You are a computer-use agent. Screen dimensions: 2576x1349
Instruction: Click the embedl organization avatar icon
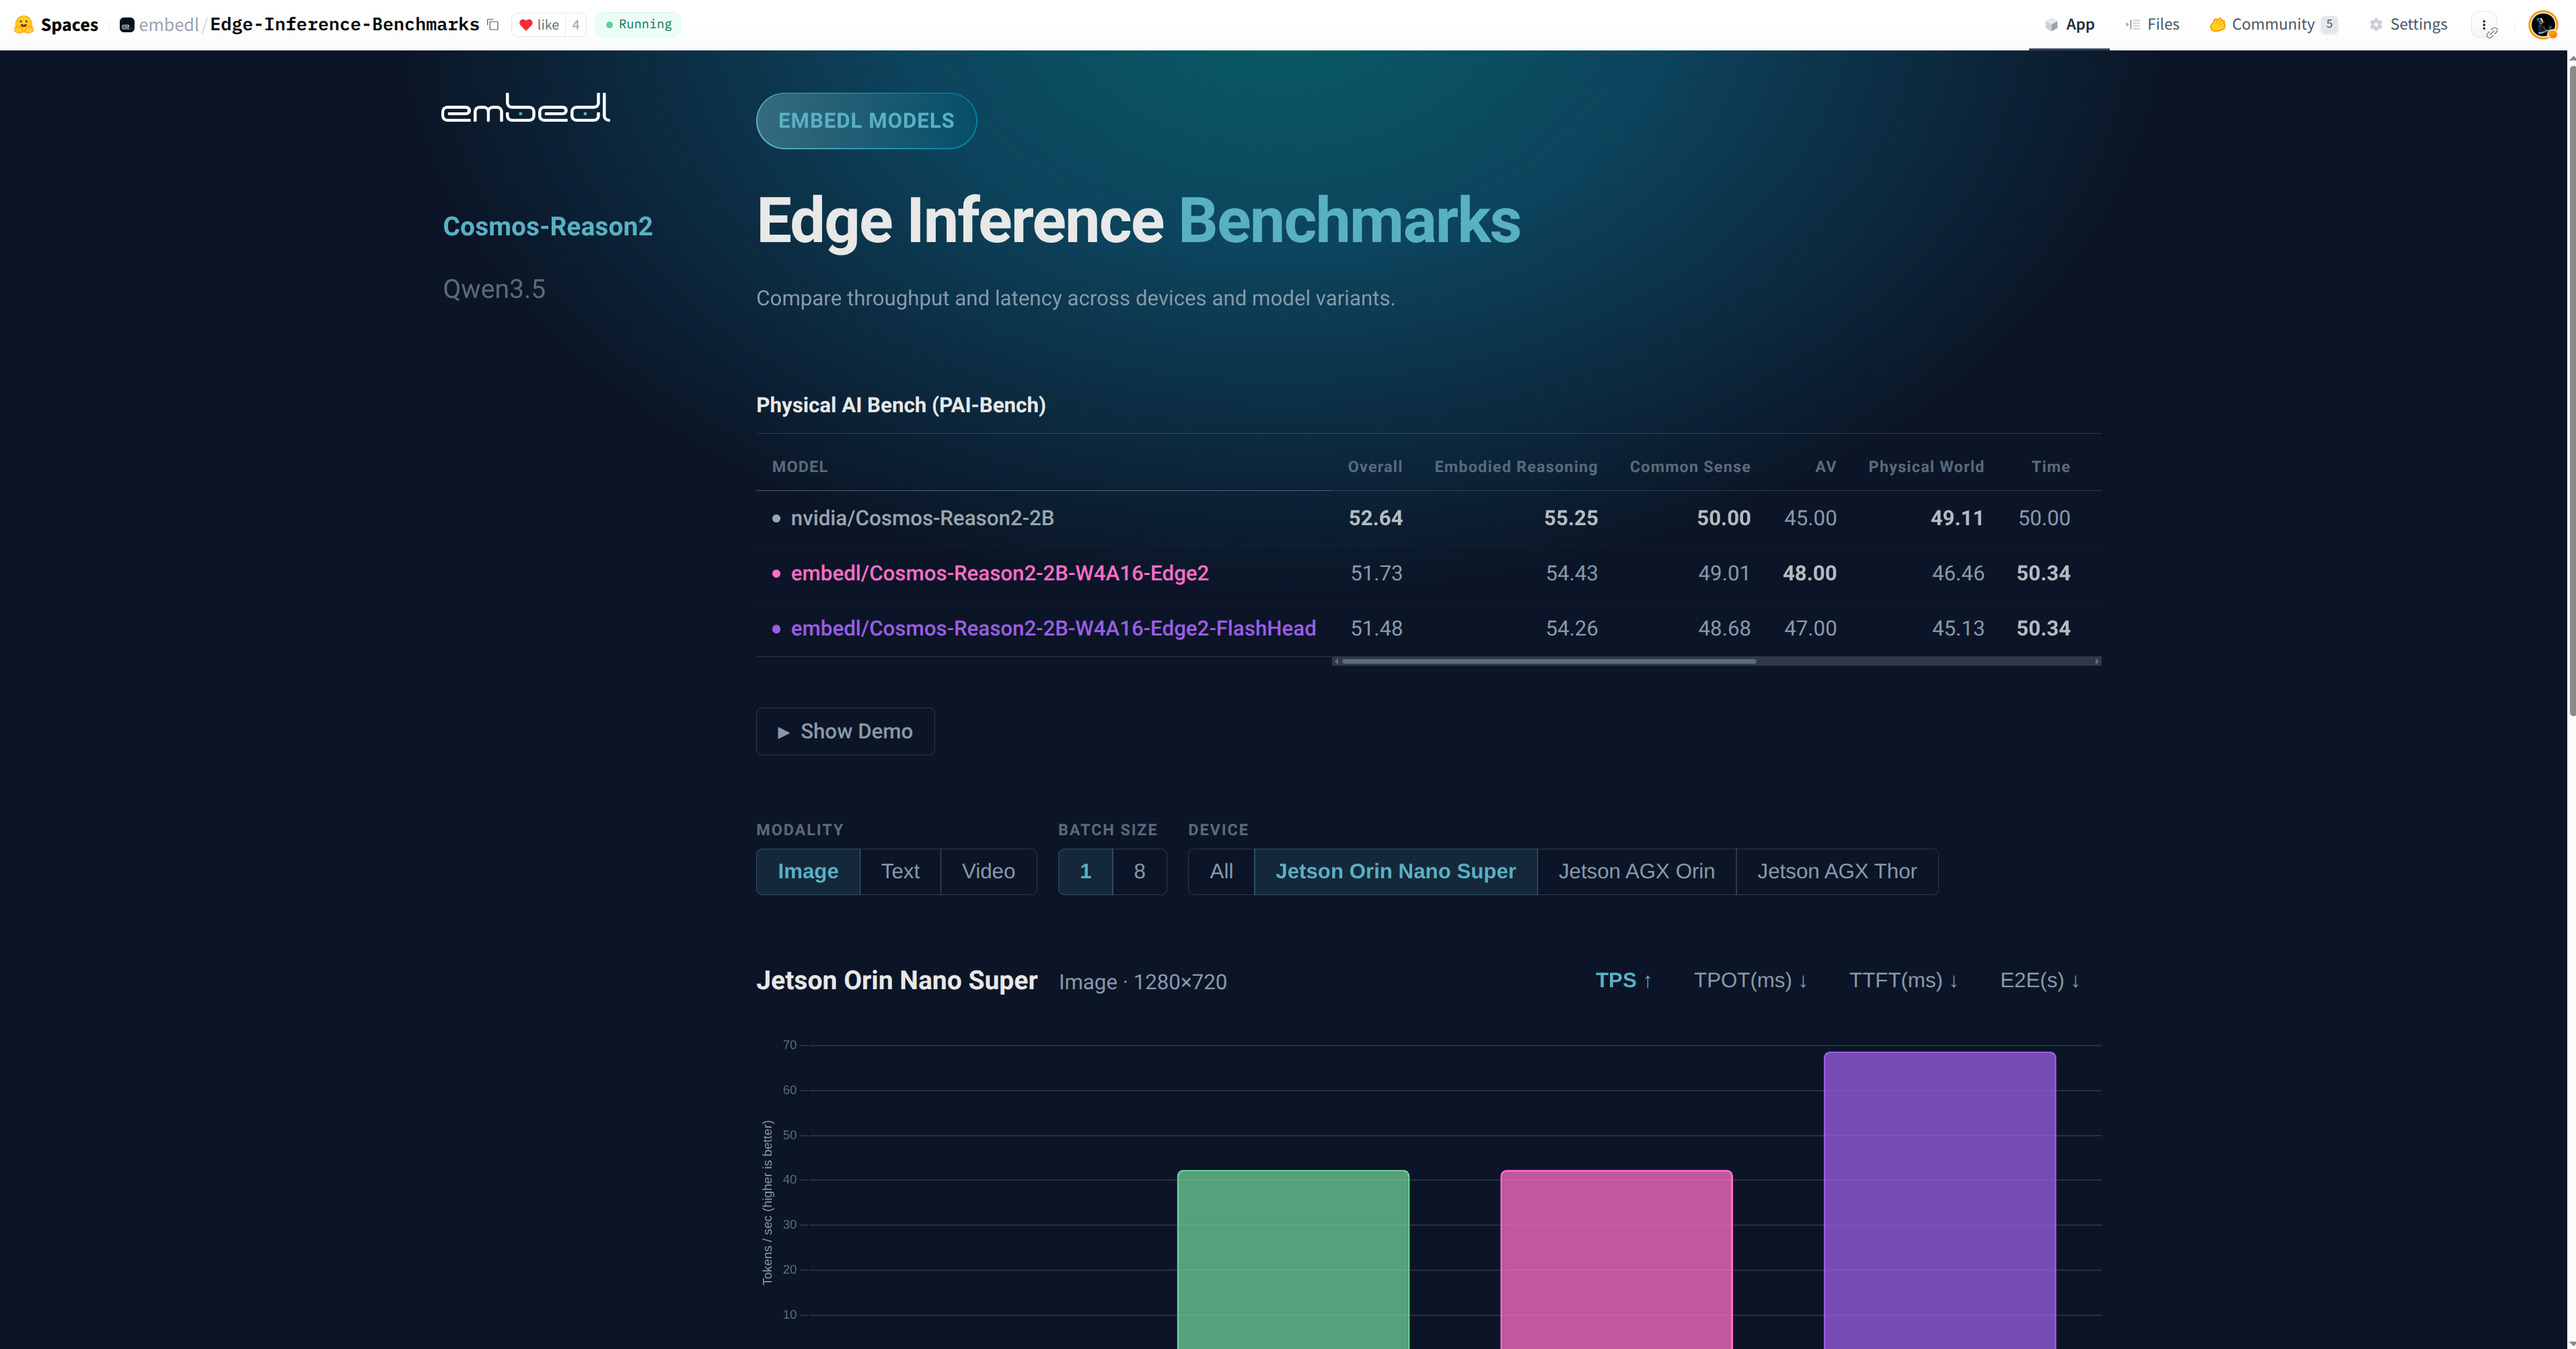coord(127,25)
